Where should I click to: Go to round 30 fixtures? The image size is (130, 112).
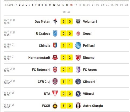(69, 12)
